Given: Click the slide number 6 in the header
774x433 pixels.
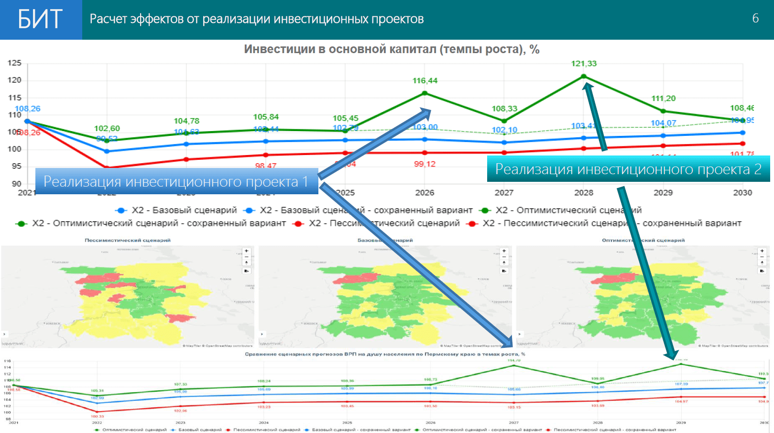Looking at the screenshot, I should coord(755,18).
